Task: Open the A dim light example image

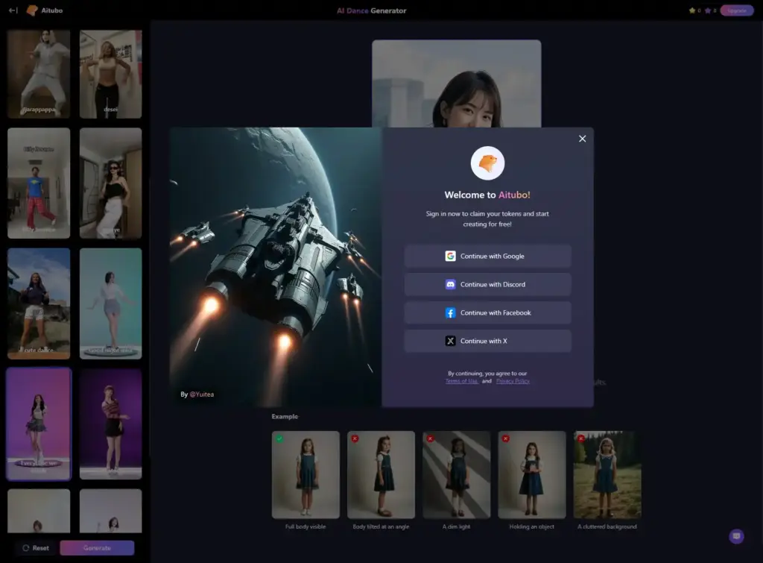Action: tap(457, 475)
